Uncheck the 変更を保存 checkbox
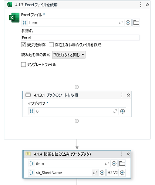The width and height of the screenshot is (155, 185). 23,45
